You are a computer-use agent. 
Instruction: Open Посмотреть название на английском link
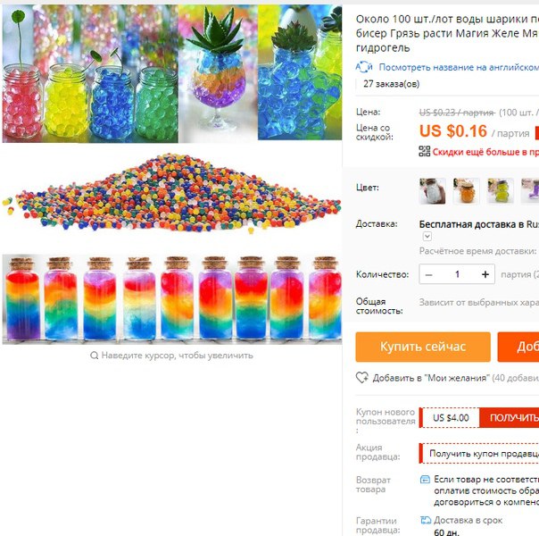[459, 67]
